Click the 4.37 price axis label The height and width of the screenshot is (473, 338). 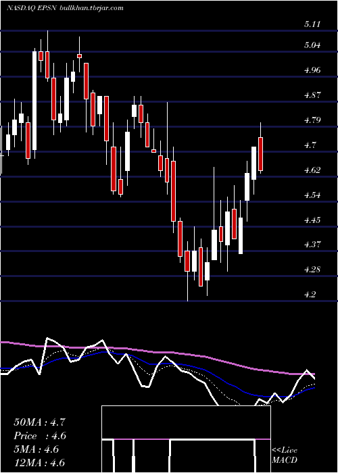pyautogui.click(x=312, y=245)
